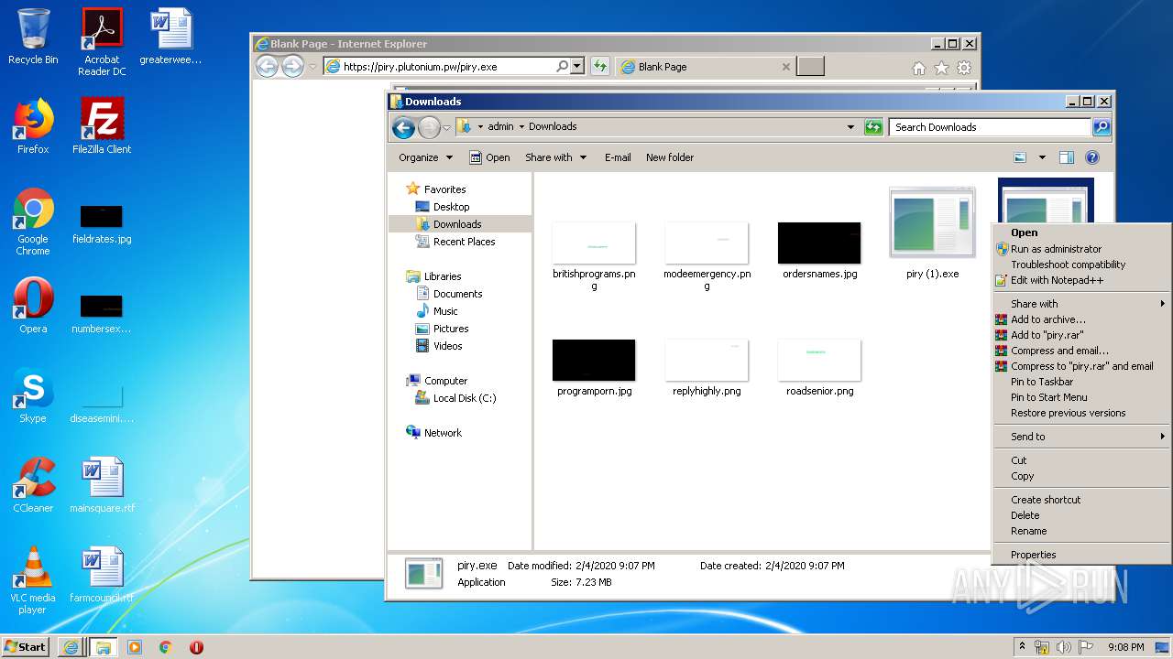Select the Skype desktop shortcut
Screen dimensions: 1173x659
click(x=33, y=395)
